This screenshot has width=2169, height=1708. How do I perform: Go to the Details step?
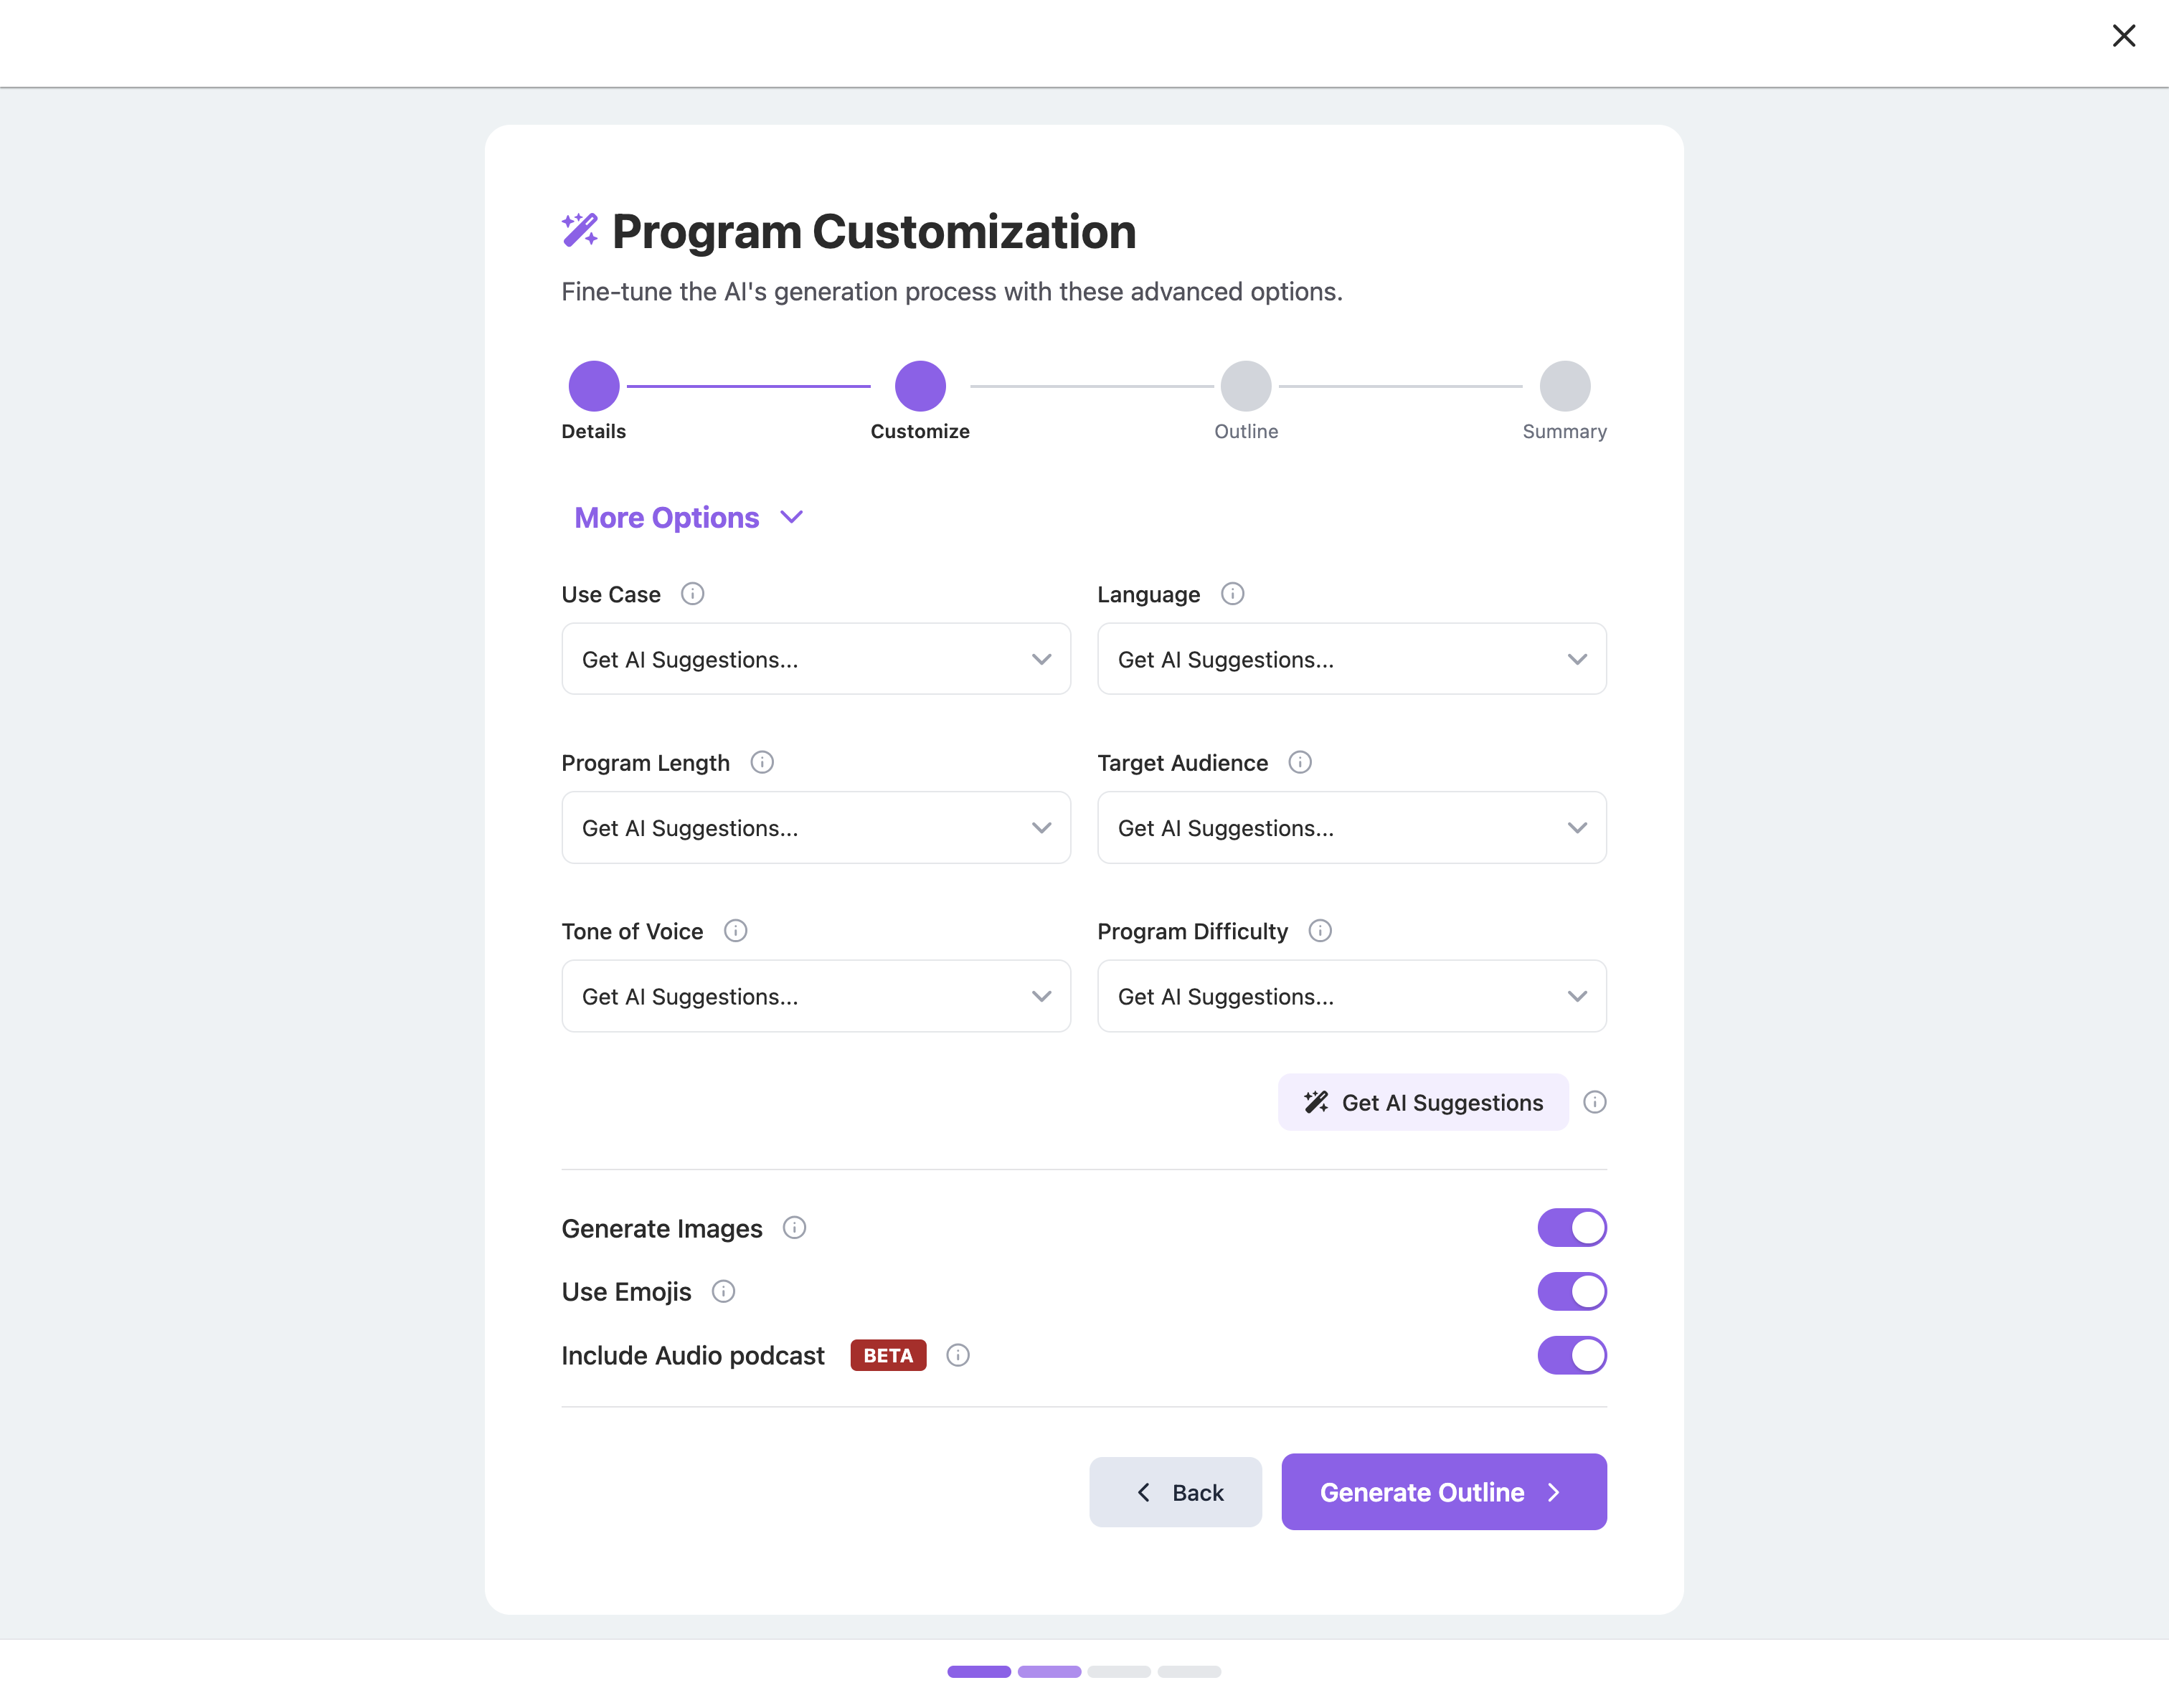point(595,386)
